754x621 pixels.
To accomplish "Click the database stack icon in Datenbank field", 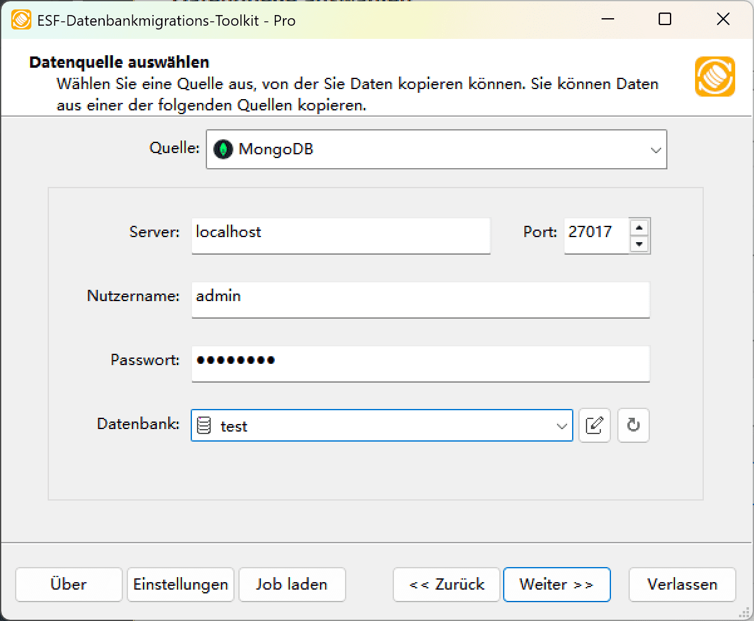I will [x=205, y=425].
